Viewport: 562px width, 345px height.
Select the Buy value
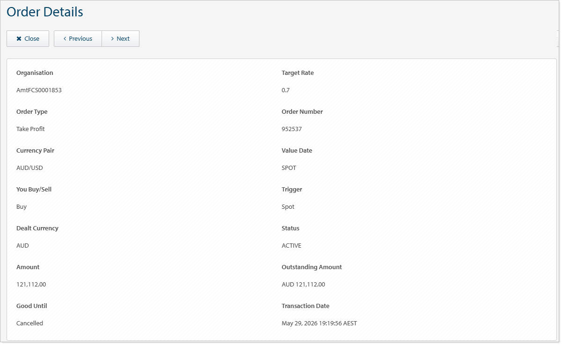pos(22,207)
